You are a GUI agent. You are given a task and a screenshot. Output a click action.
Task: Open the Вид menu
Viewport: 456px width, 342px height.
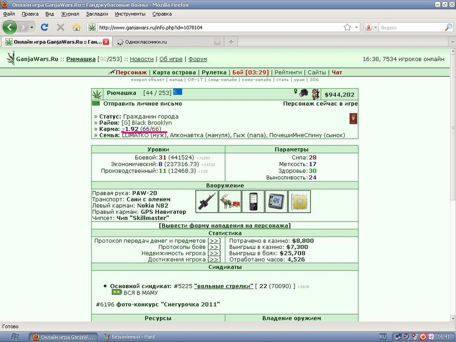50,14
